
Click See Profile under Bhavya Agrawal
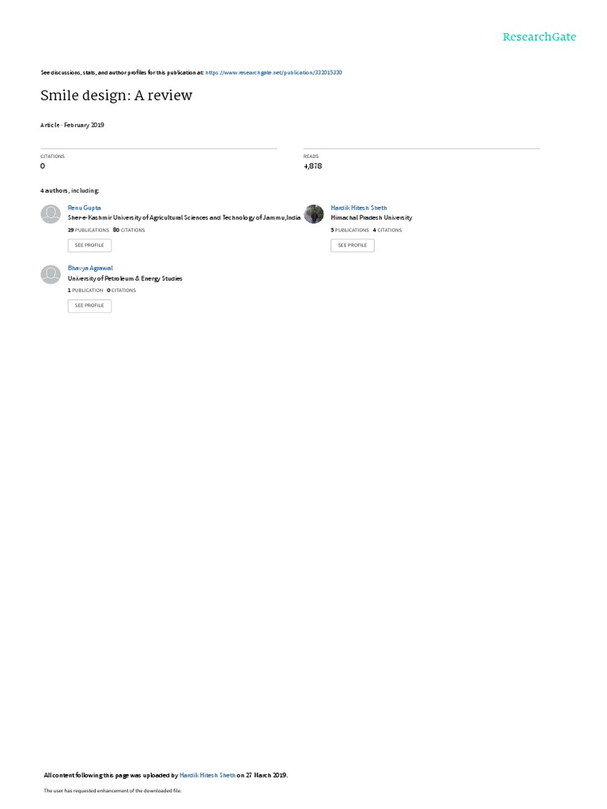pos(89,306)
